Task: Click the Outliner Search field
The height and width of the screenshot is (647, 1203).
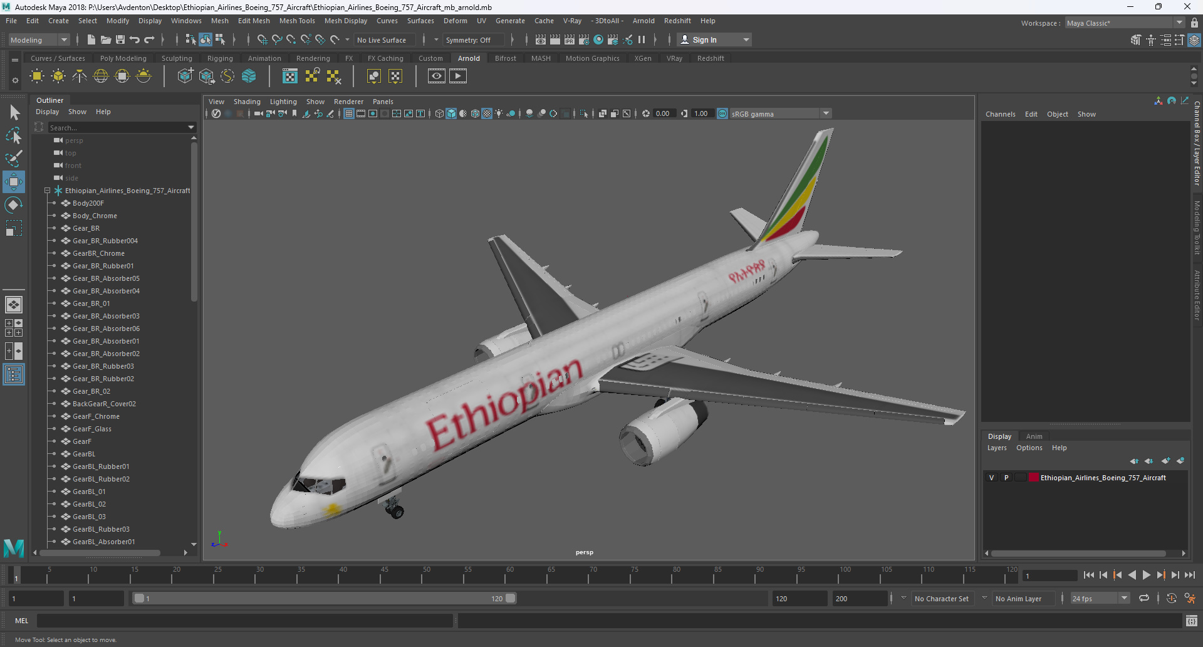Action: [119, 127]
